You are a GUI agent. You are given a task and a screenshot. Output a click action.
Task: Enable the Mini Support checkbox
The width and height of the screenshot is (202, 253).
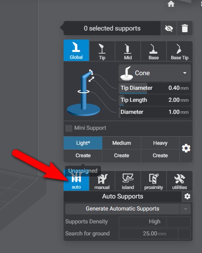[x=69, y=128]
